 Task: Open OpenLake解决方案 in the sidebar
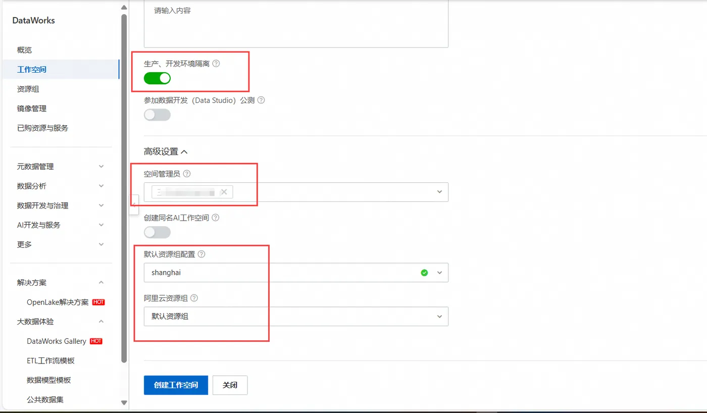pos(58,302)
